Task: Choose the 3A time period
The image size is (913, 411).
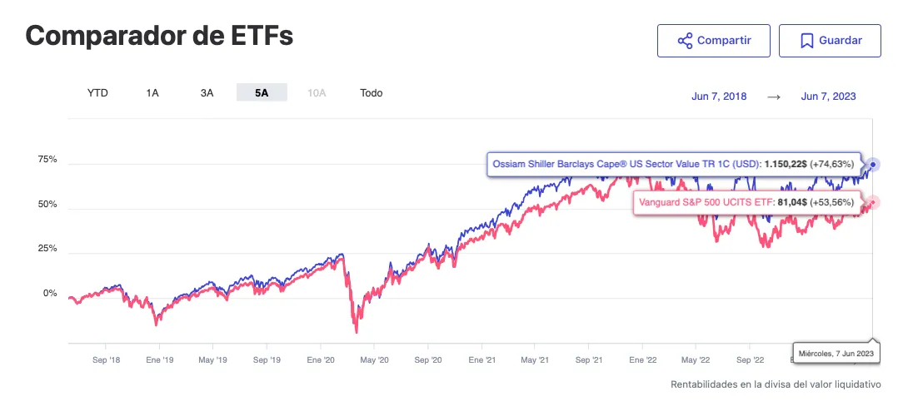Action: pos(207,93)
